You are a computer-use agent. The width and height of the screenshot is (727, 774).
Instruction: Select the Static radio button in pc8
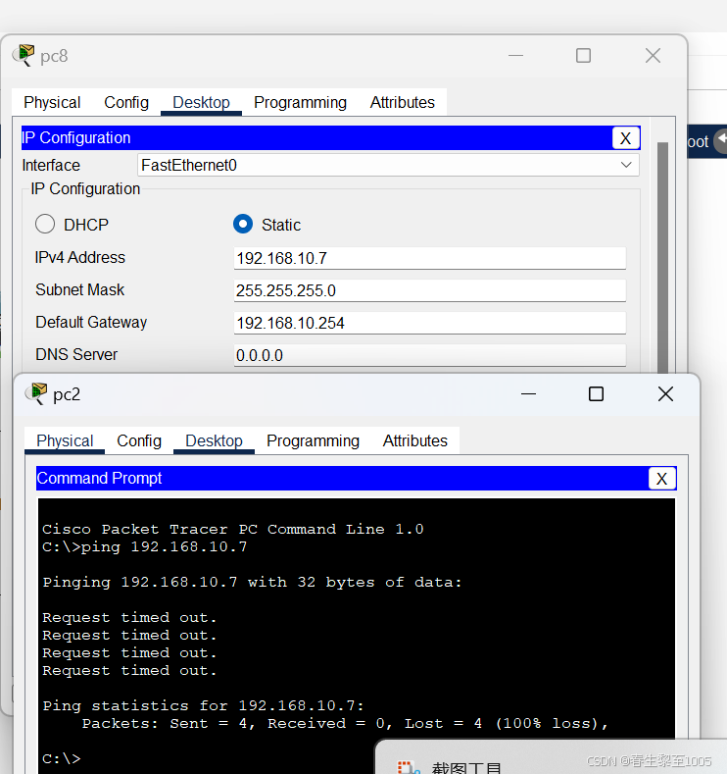pos(243,224)
